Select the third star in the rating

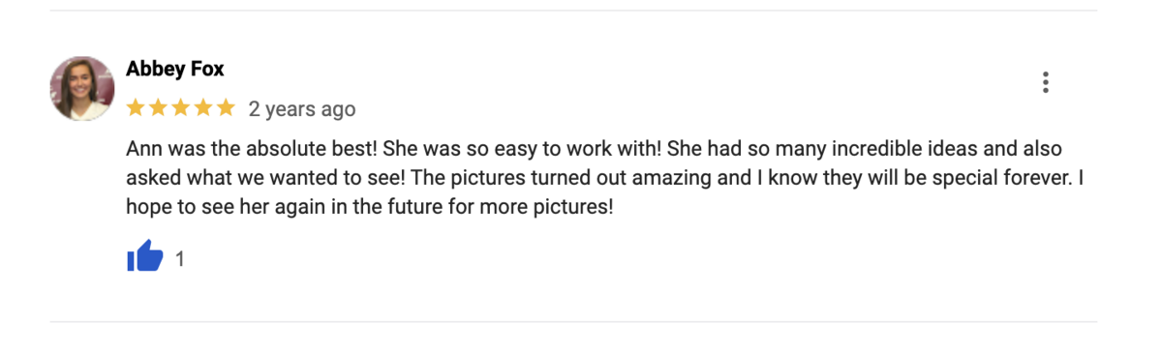click(180, 108)
